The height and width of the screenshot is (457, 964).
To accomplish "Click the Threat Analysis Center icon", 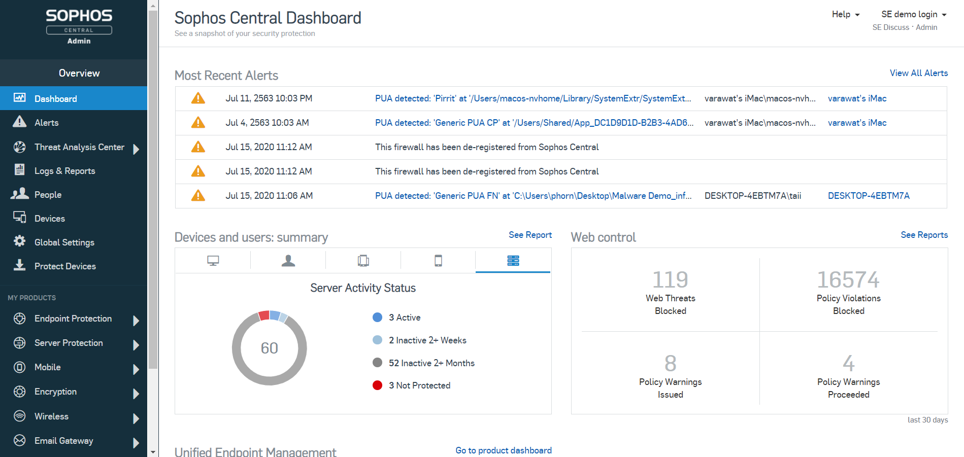I will pos(19,147).
